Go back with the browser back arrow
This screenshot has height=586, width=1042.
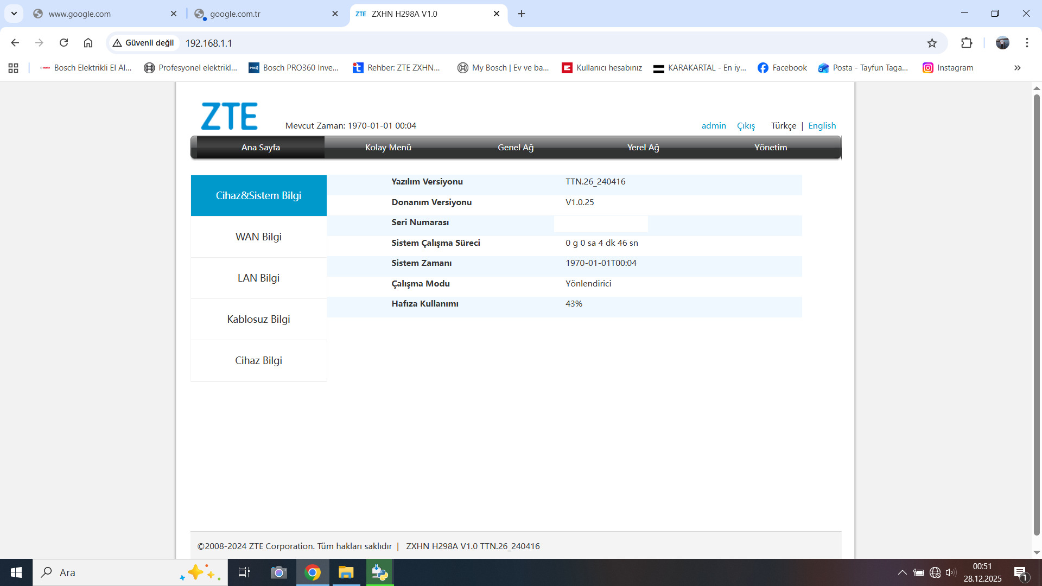(15, 43)
